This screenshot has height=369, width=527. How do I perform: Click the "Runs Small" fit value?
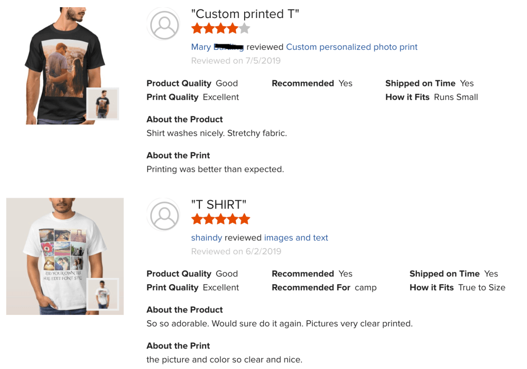[456, 97]
